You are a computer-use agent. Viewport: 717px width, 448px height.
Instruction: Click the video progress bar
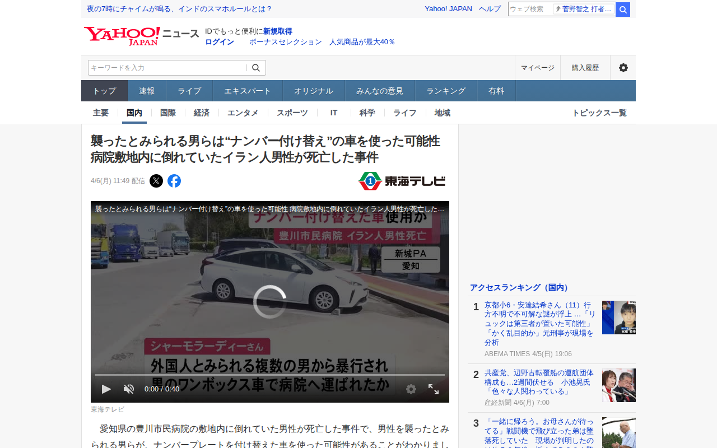pyautogui.click(x=270, y=375)
